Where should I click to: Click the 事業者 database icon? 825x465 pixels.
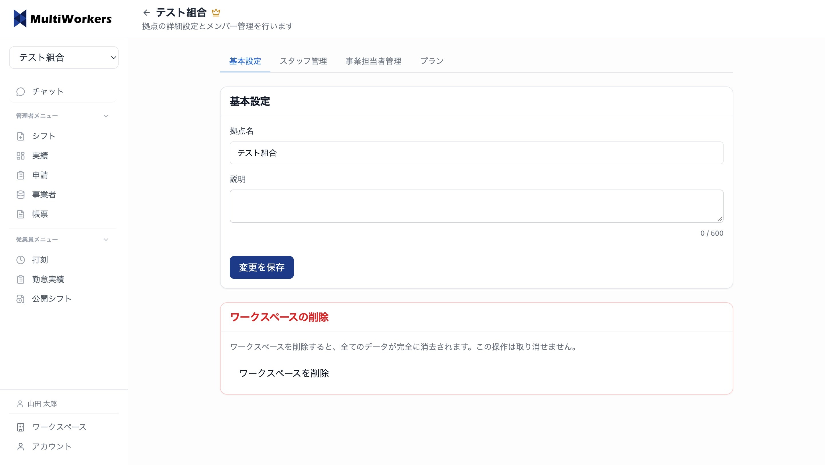point(21,195)
